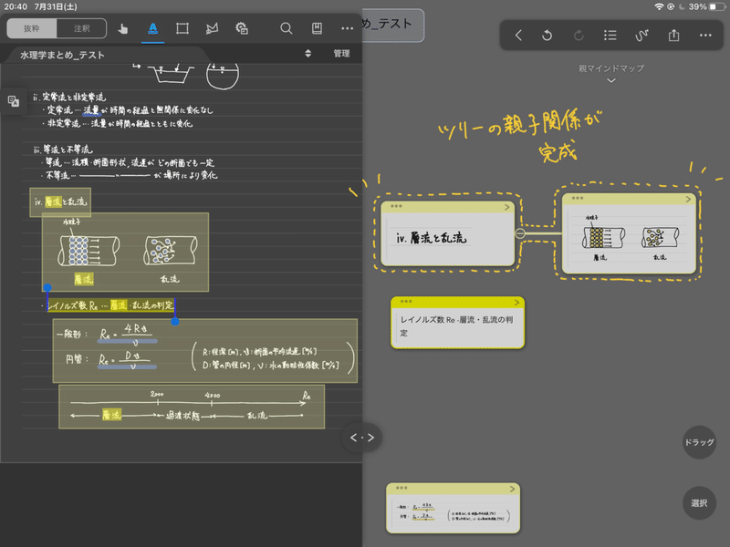Open search within the document
The height and width of the screenshot is (547, 730).
click(286, 29)
